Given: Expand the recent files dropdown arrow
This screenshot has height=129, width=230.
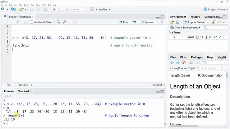Looking at the screenshot, I should [x=26, y=9].
